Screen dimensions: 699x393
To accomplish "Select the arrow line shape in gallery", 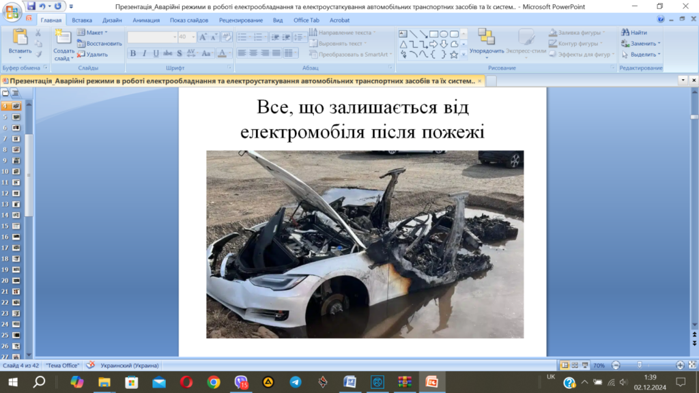I will 423,34.
